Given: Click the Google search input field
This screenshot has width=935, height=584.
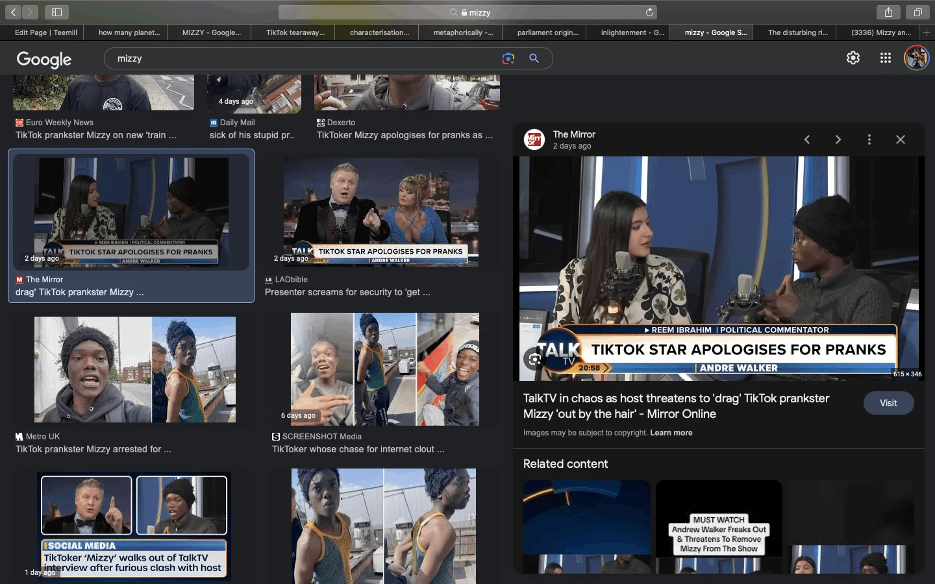Looking at the screenshot, I should (x=299, y=58).
